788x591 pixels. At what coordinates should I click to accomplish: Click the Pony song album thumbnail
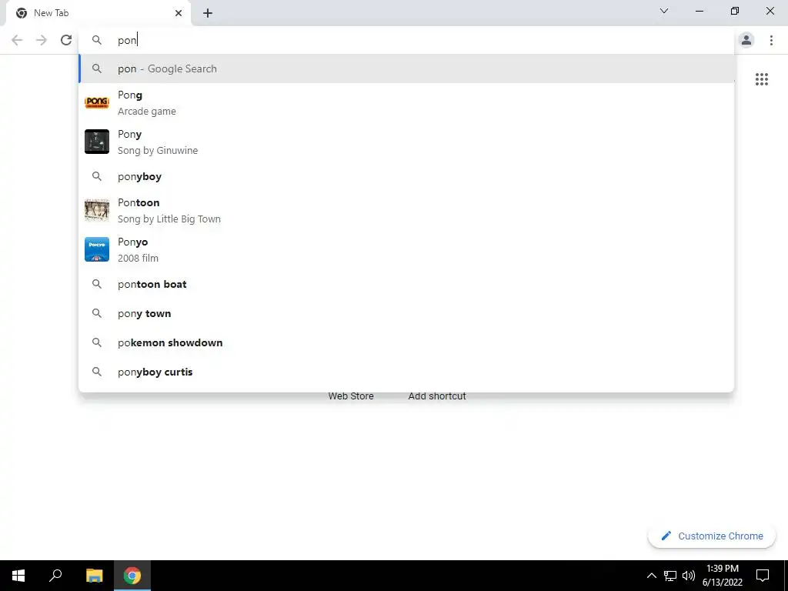(x=97, y=142)
